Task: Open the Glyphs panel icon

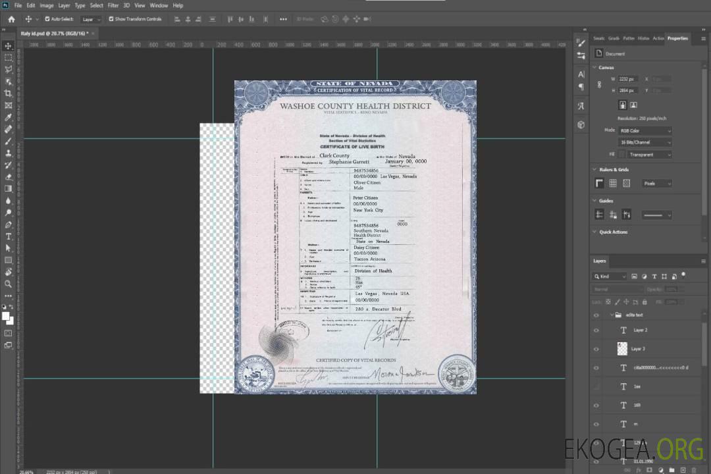Action: [581, 106]
